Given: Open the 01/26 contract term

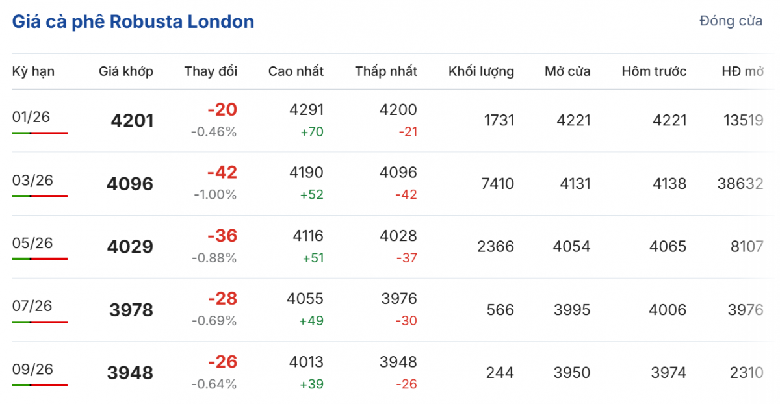Looking at the screenshot, I should tap(31, 117).
